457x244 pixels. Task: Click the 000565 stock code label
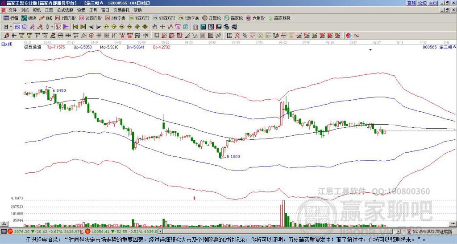430,47
